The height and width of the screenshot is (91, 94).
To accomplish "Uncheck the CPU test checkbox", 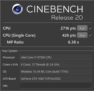I will tap(90, 28).
